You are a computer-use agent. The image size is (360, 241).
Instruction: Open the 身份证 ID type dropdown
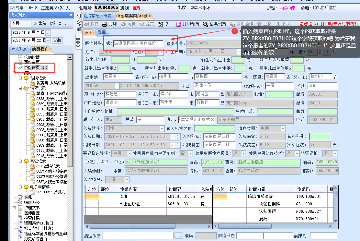(x=117, y=86)
